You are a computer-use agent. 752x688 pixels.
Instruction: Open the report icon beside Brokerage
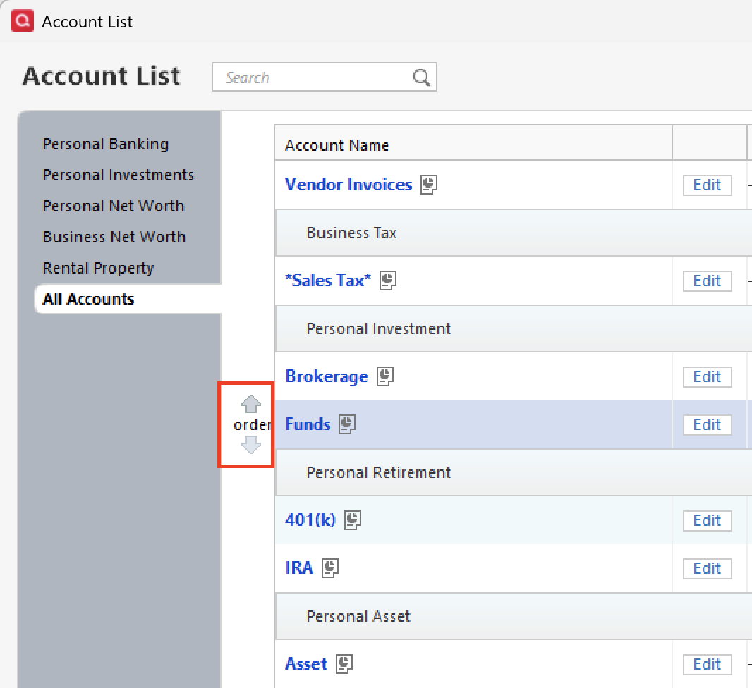(384, 376)
